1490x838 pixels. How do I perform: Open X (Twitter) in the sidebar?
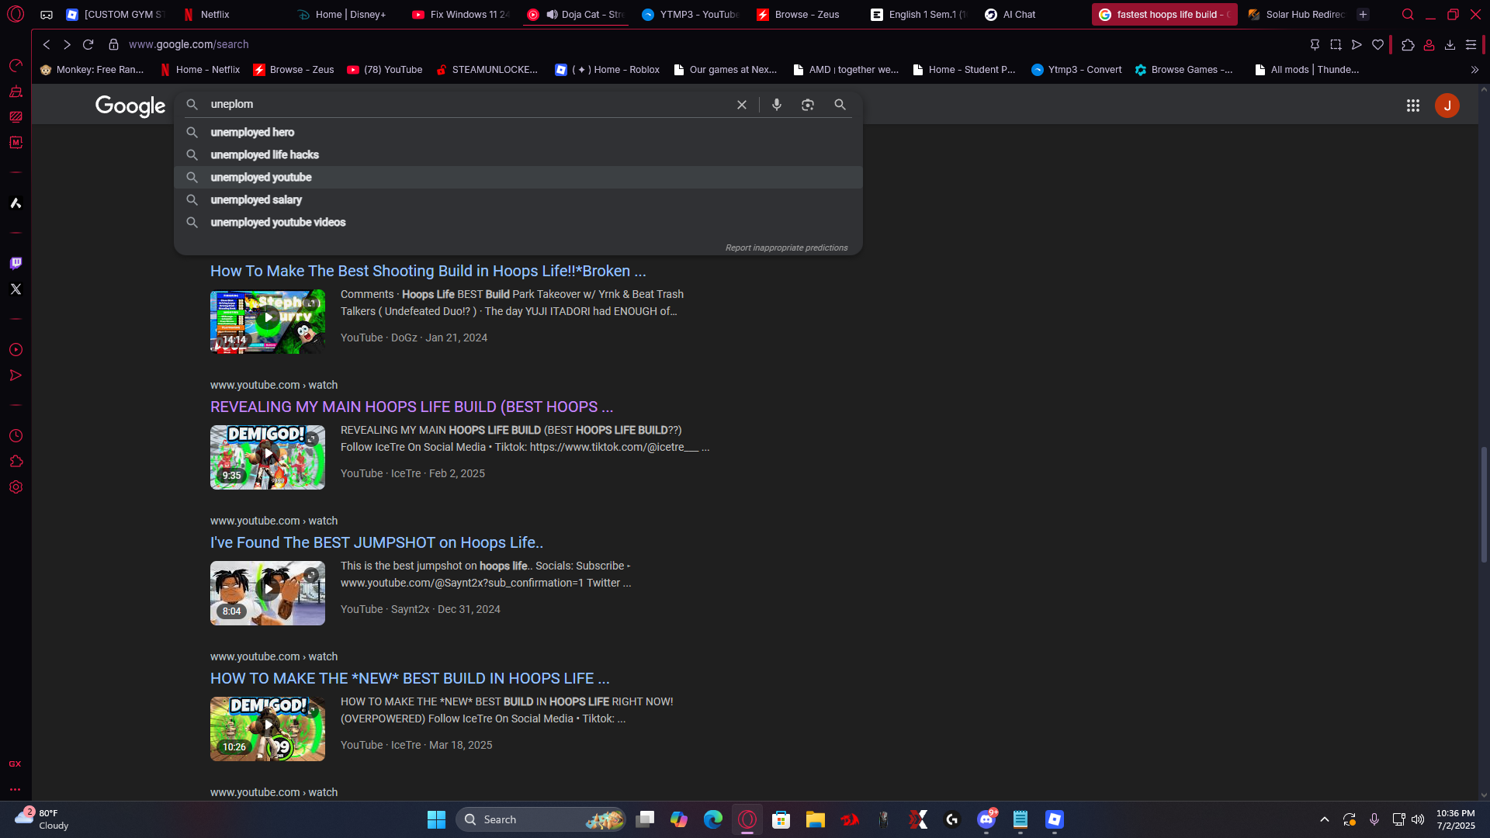pyautogui.click(x=16, y=289)
